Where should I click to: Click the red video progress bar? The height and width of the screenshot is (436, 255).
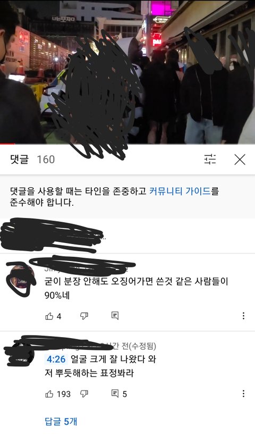click(7, 144)
